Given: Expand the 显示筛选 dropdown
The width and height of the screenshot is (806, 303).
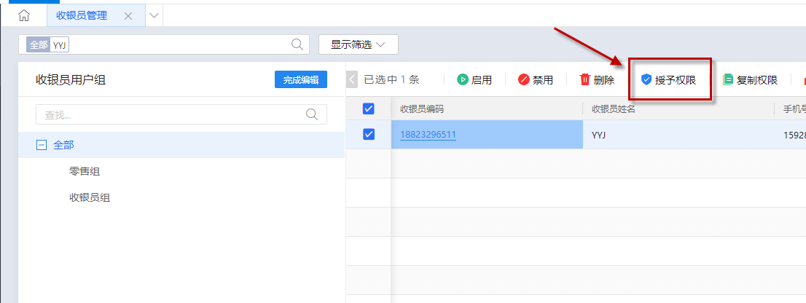Looking at the screenshot, I should (x=358, y=44).
